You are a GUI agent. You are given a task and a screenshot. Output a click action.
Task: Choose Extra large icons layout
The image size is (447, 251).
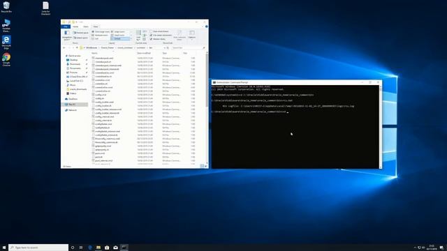(x=101, y=31)
